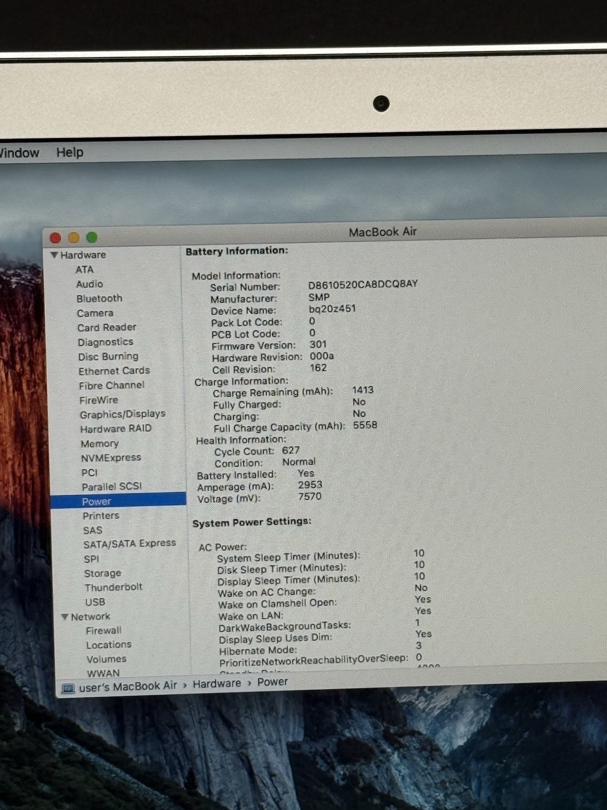Click Power in the path bar
Viewport: 607px width, 810px height.
click(273, 682)
